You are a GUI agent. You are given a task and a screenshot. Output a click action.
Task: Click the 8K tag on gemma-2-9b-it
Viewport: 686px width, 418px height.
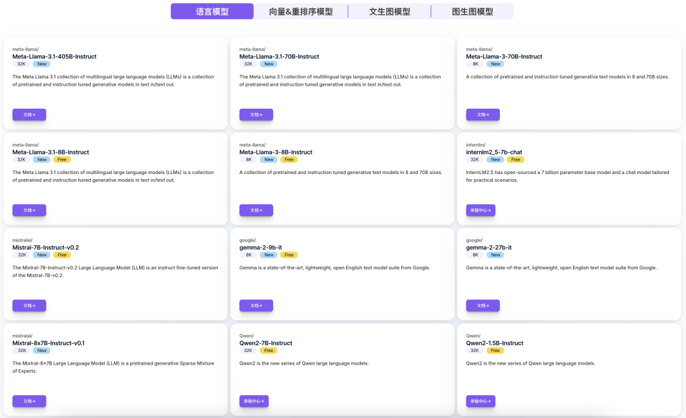[248, 255]
